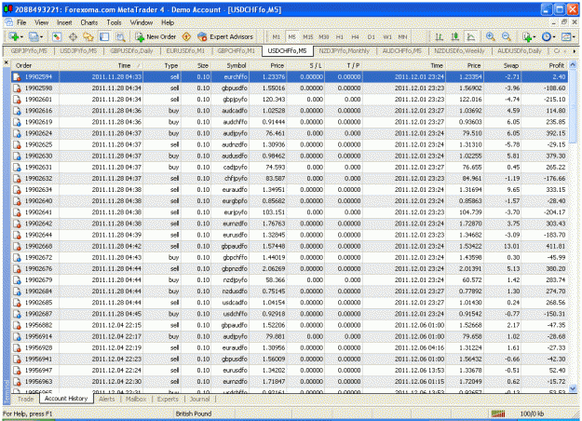Screen dimensions: 582x421
Task: Select the M15 timeframe
Action: click(x=307, y=37)
